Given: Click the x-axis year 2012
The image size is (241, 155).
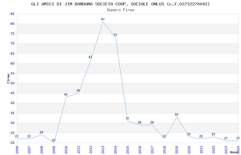Looking at the screenshot, I should [x=91, y=150].
